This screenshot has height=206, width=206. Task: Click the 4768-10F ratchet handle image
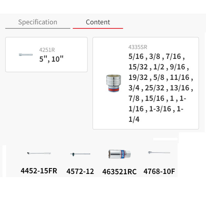(x=159, y=152)
